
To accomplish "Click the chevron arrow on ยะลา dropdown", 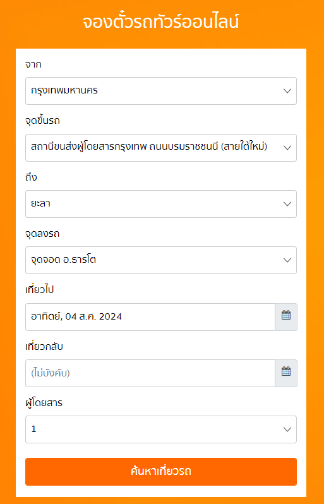I will coord(287,204).
